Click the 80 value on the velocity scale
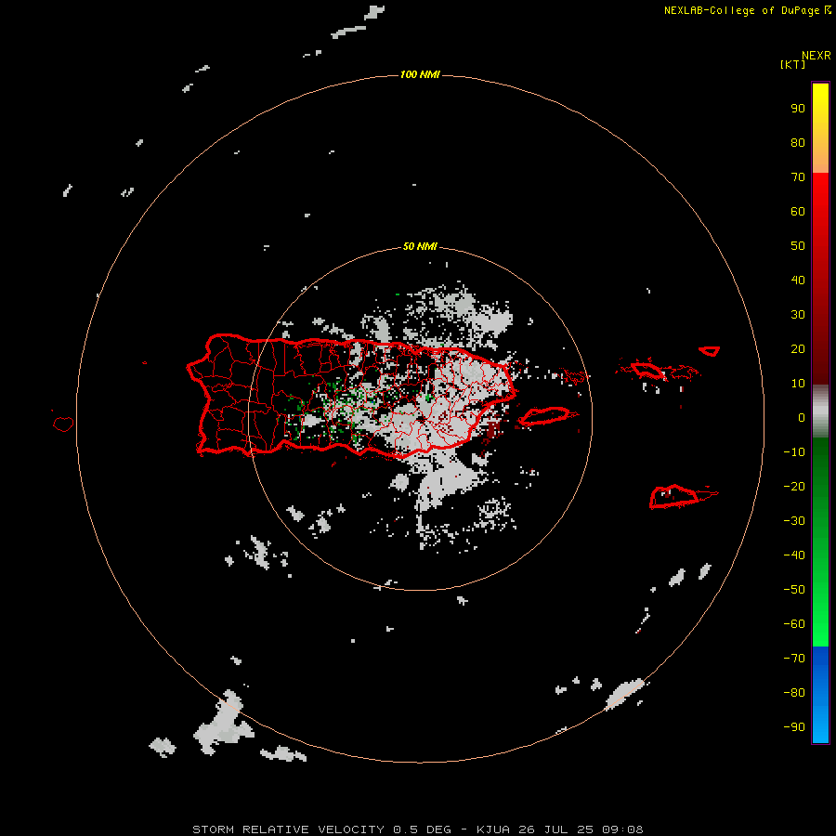Screen dimensions: 836x836 coord(798,143)
